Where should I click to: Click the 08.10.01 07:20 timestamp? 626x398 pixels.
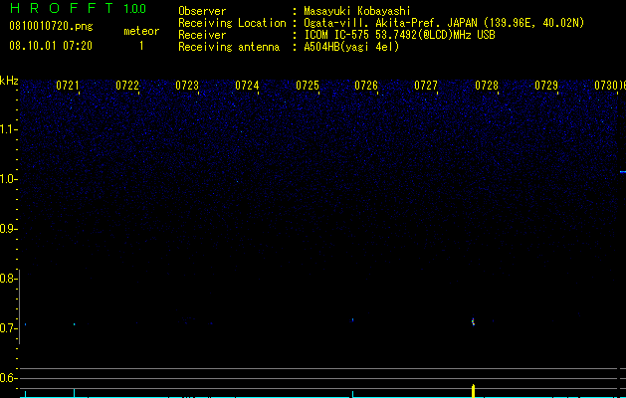(51, 46)
